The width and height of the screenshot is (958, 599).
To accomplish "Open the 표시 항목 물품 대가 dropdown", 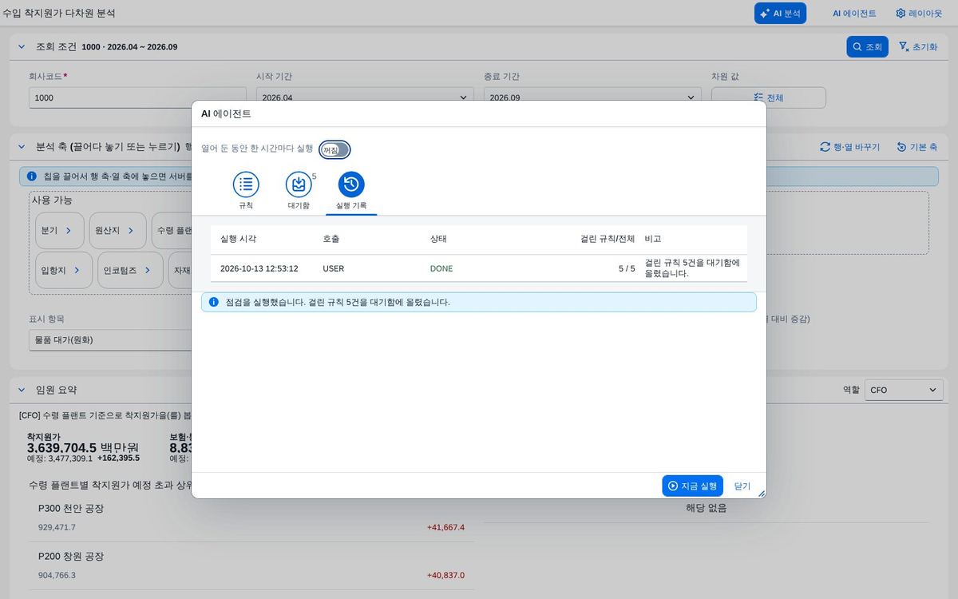I will (112, 339).
